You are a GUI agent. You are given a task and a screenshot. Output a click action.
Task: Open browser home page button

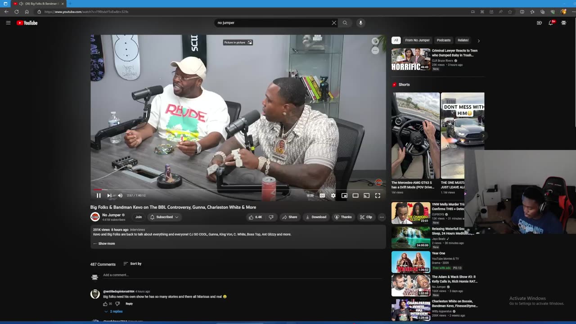27,12
